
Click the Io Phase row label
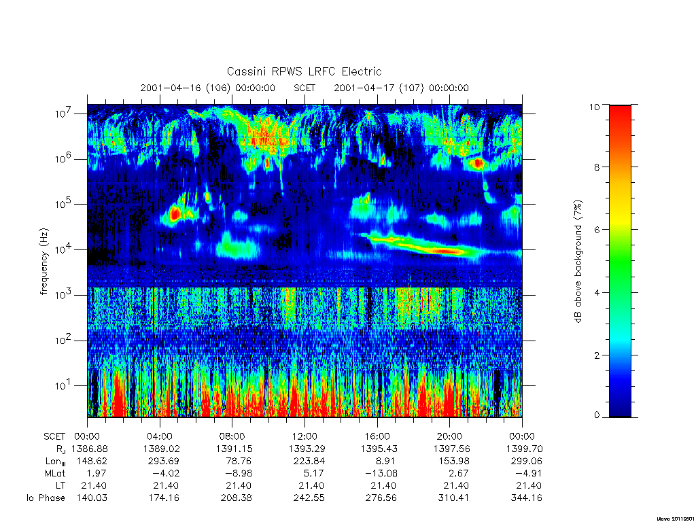(x=46, y=498)
